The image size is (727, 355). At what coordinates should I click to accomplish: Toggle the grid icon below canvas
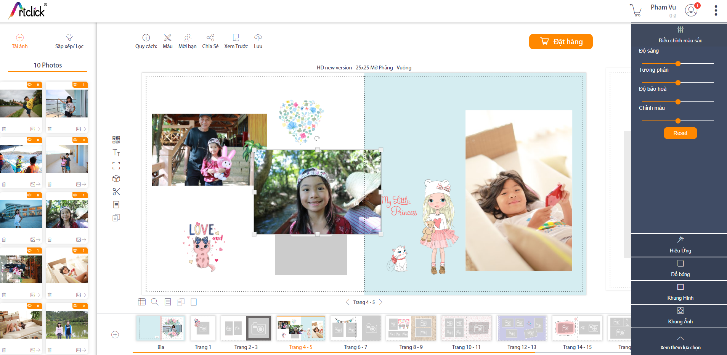142,302
